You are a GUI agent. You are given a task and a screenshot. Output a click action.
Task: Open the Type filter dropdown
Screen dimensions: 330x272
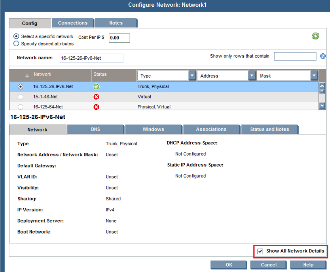click(192, 76)
